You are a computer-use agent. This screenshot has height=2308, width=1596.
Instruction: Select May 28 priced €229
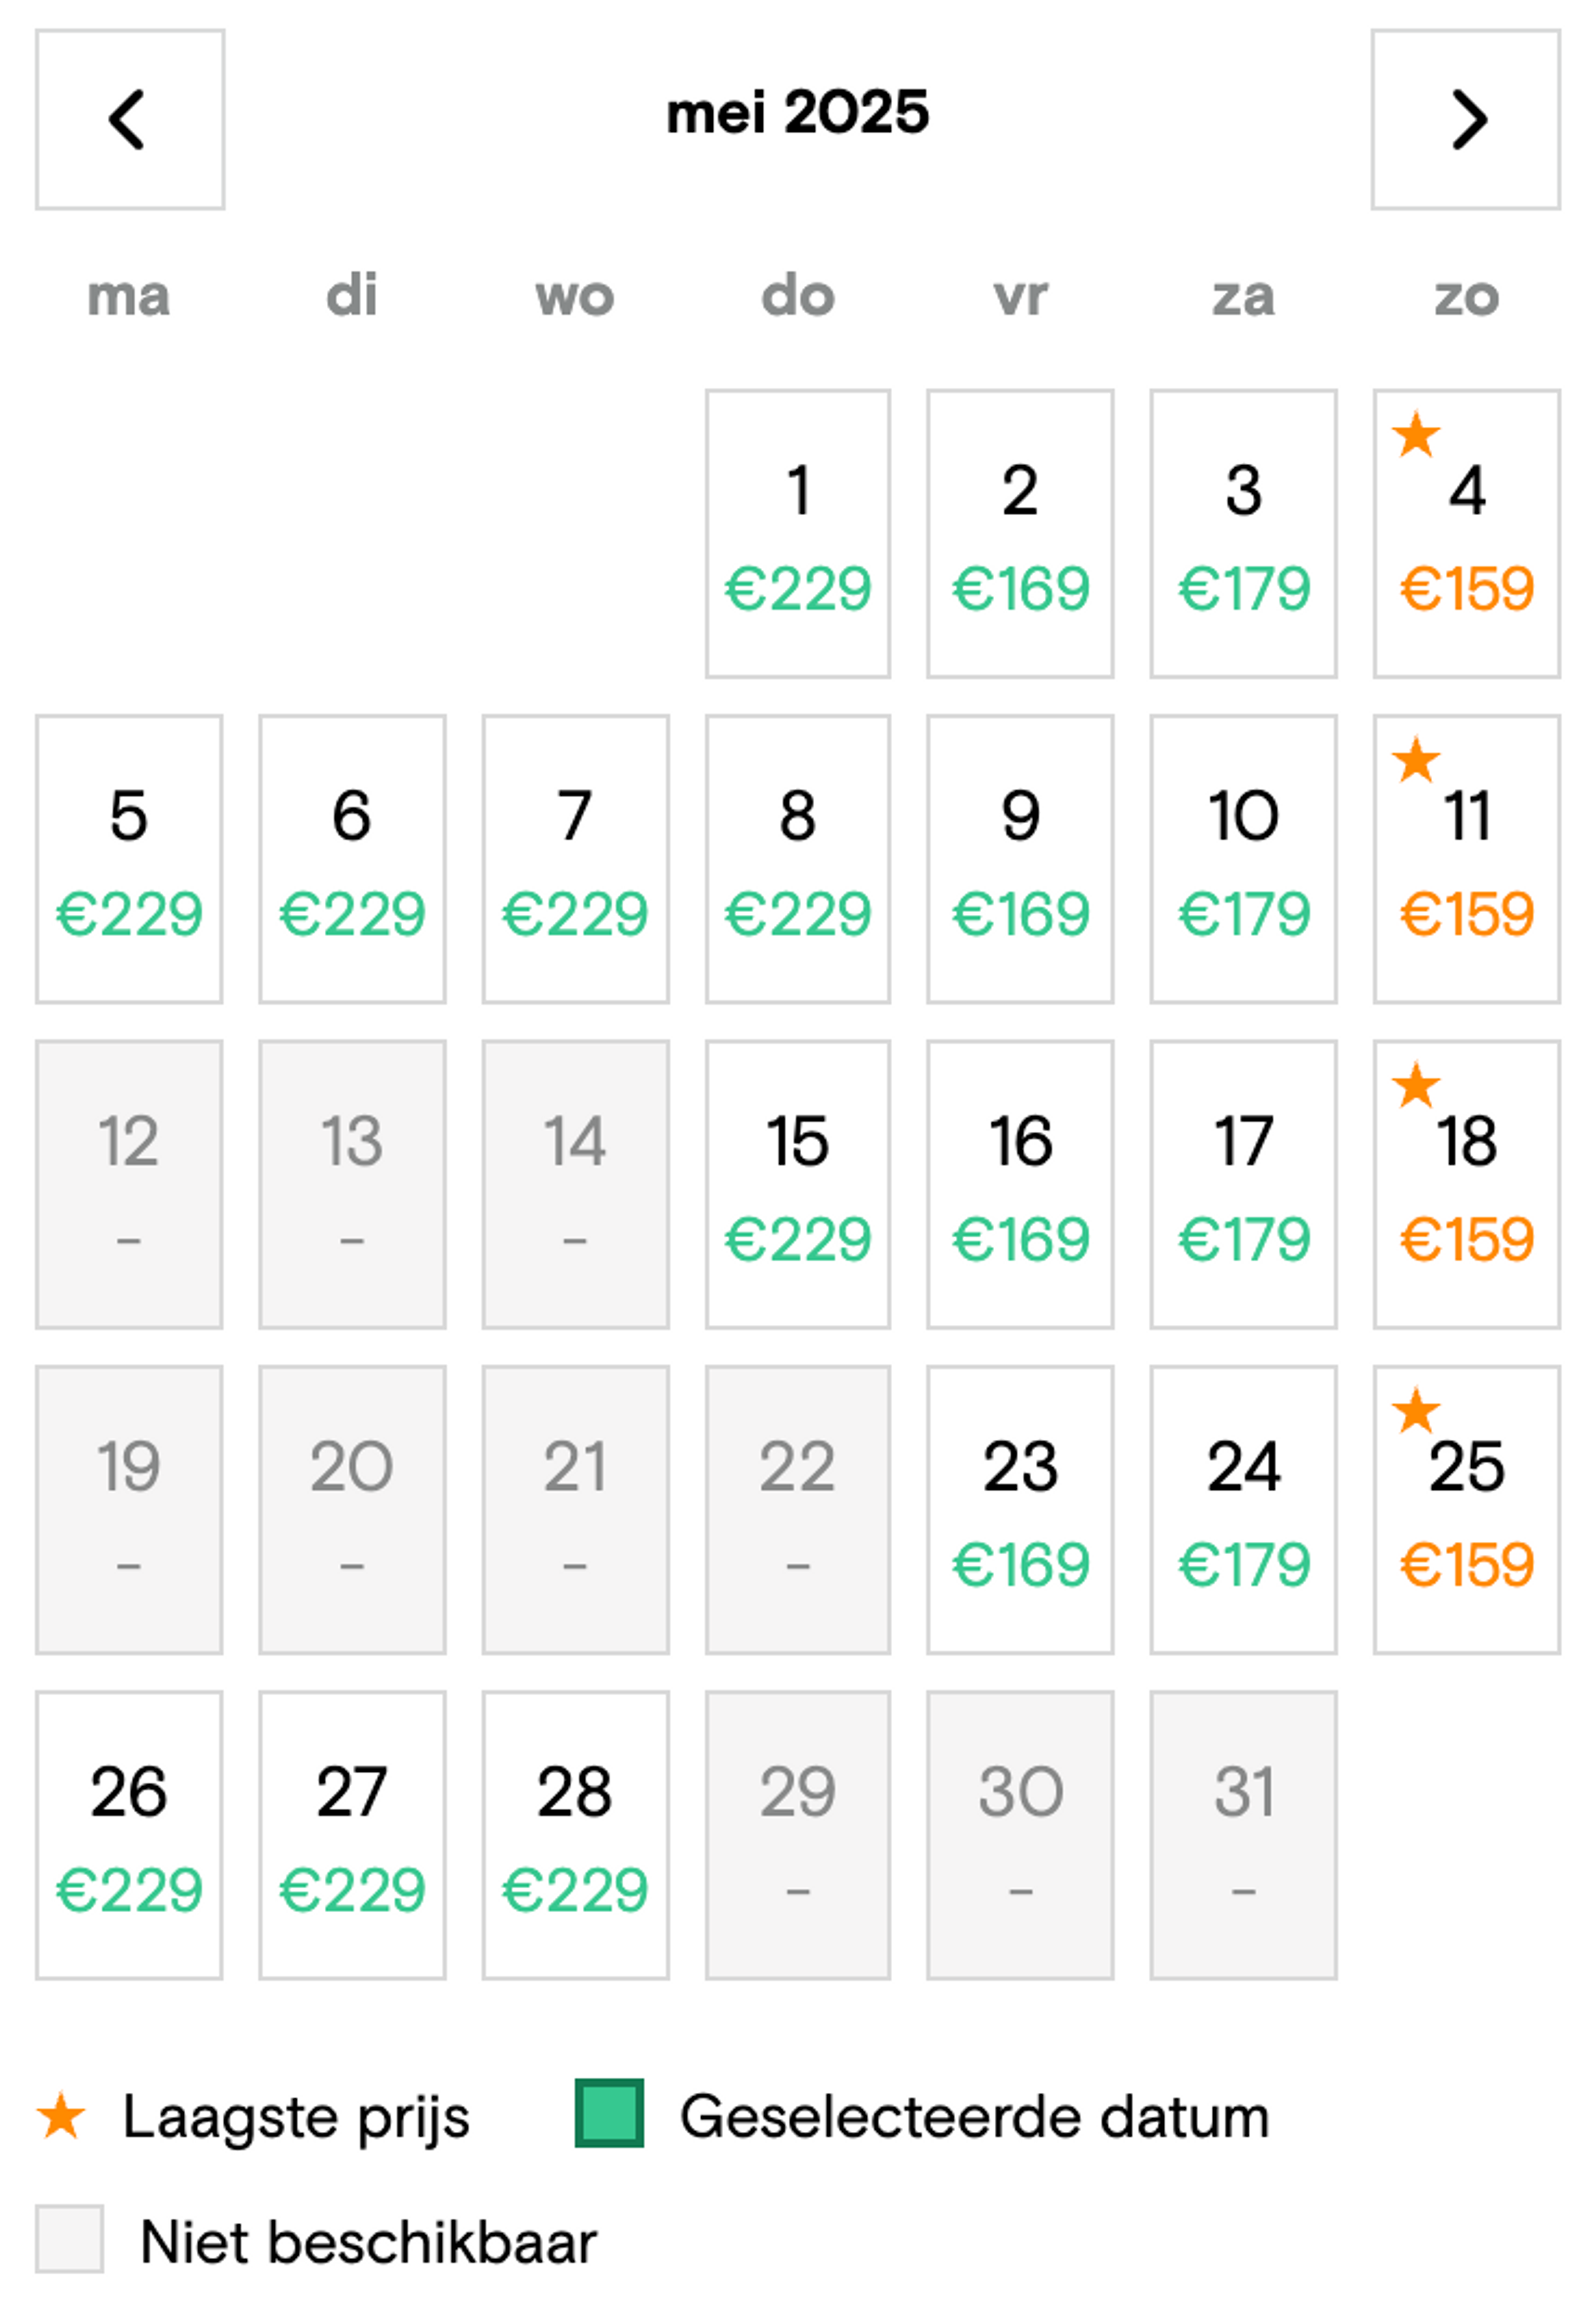coord(575,1835)
